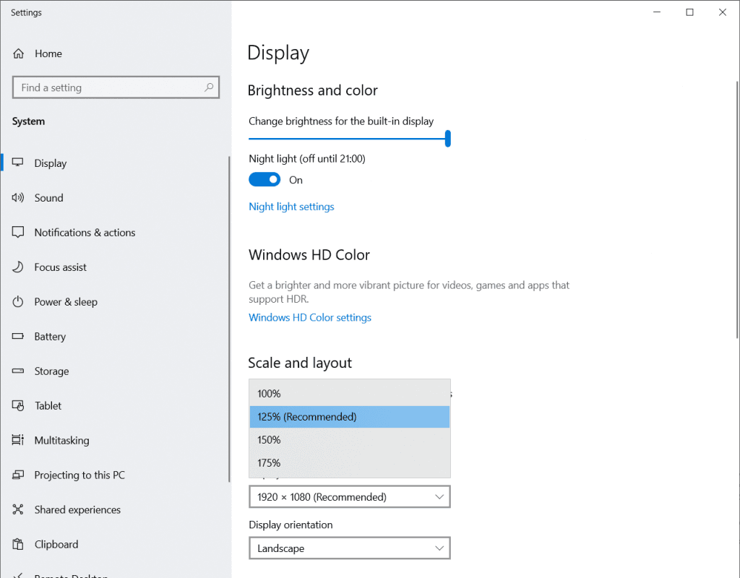Click the Battery icon

point(18,337)
